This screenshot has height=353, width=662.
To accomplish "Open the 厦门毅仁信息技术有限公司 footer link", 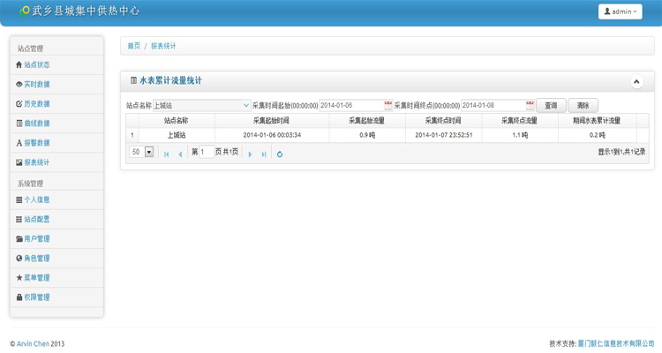I will point(616,343).
